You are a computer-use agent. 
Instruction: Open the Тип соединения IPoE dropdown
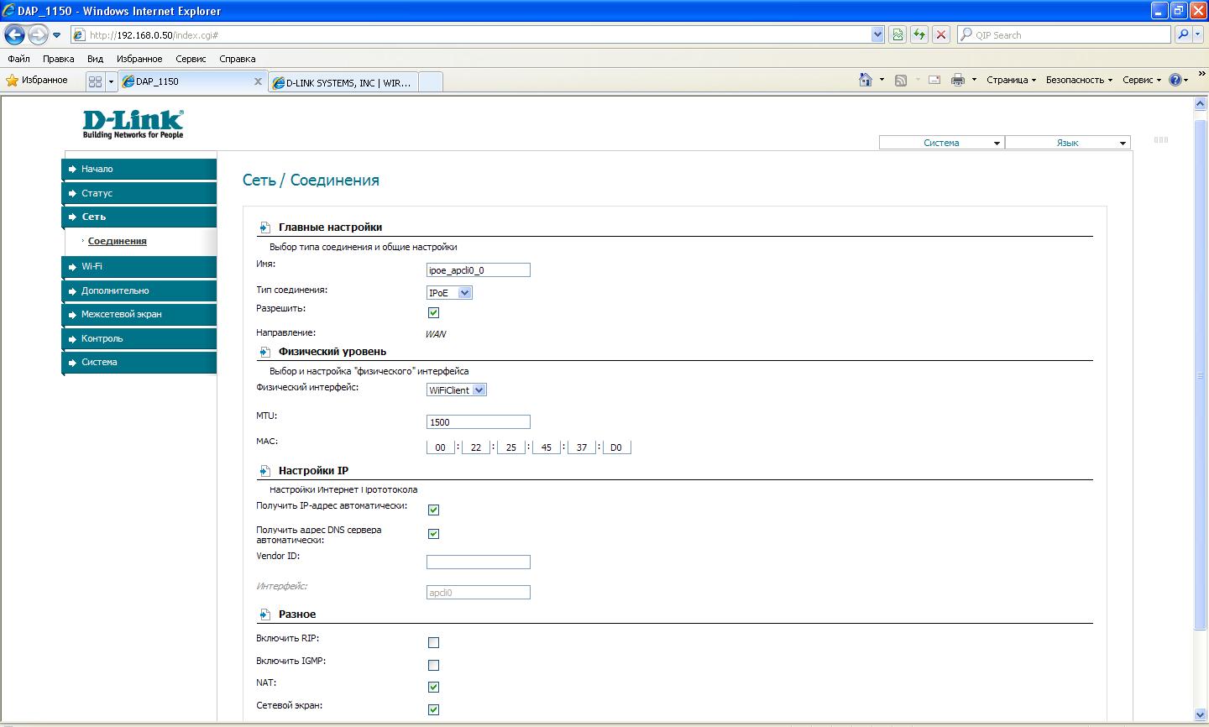449,293
